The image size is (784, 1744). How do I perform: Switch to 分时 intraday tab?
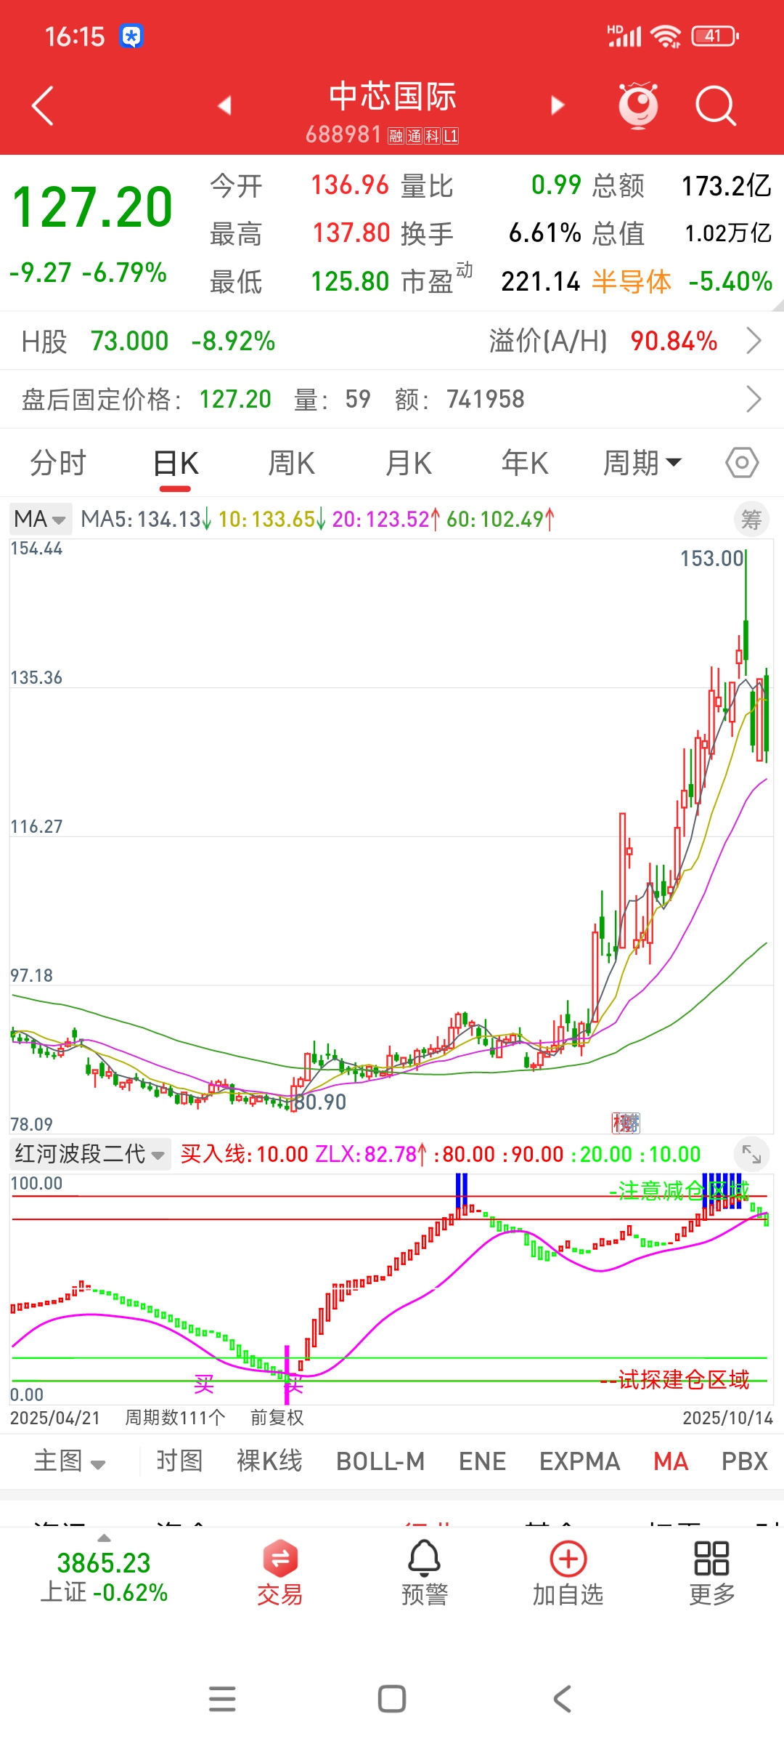pos(58,463)
